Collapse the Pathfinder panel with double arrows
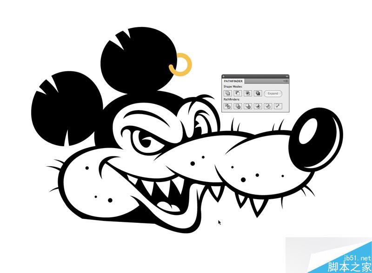372x273 pixels. click(287, 76)
